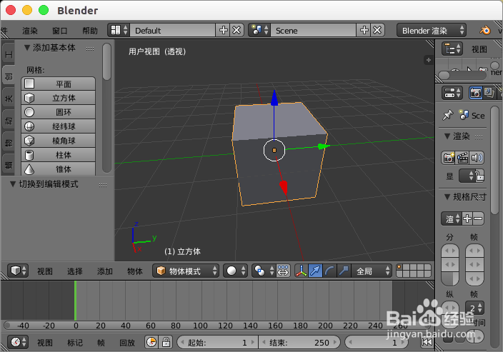Select the first scene layer button
Image resolution: width=503 pixels, height=352 pixels.
click(x=399, y=267)
